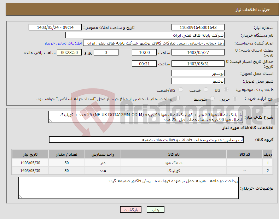
Task: Click the توضیحات خریدار textarea
Action: pos(128,188)
